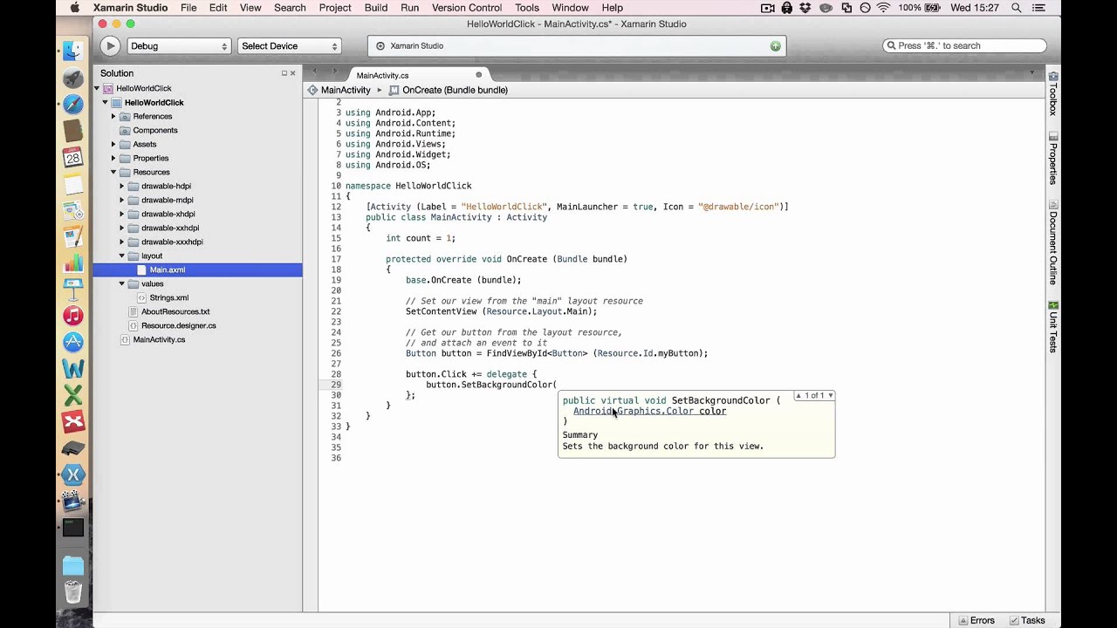1117x628 pixels.
Task: Select the Components node
Action: coord(155,130)
